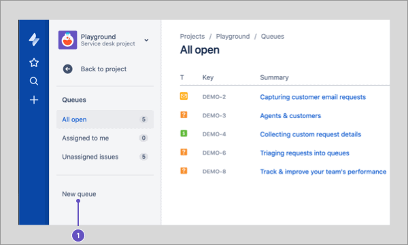The width and height of the screenshot is (408, 245).
Task: Click the plus create icon
Action: [34, 100]
